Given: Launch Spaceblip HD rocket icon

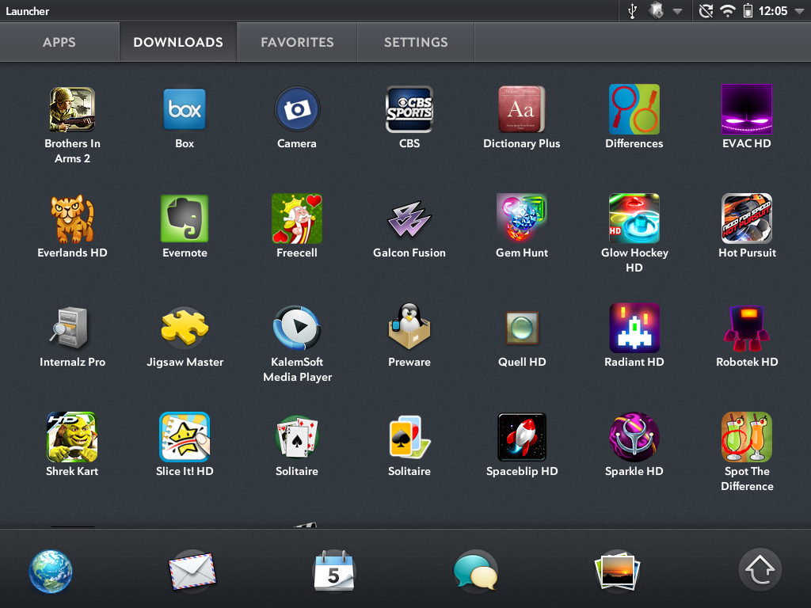Looking at the screenshot, I should pyautogui.click(x=521, y=437).
